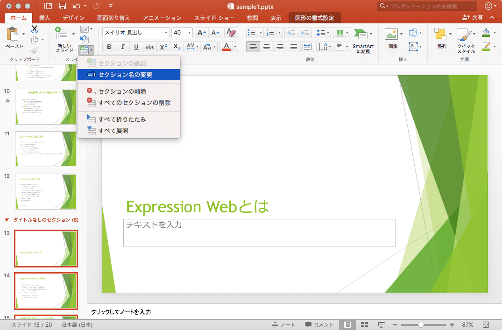The image size is (502, 330).
Task: Fit slide to window icon
Action: pyautogui.click(x=486, y=324)
